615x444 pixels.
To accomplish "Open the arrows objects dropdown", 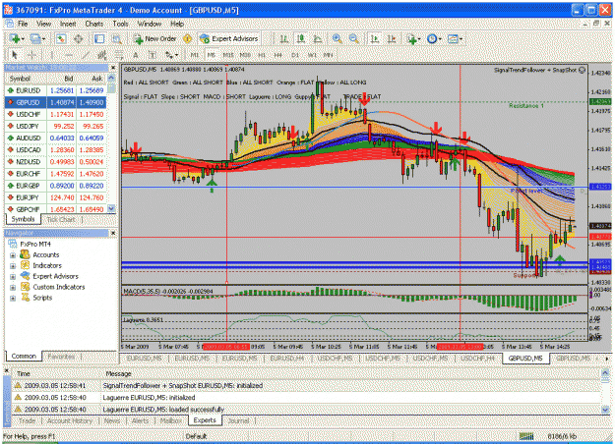I will (x=172, y=55).
